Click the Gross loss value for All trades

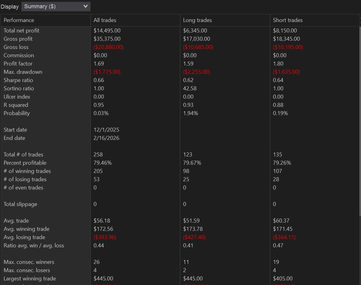(x=108, y=47)
